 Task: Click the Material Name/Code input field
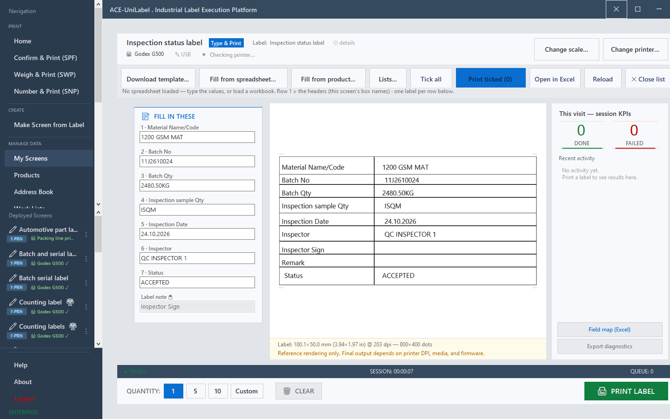tap(197, 137)
